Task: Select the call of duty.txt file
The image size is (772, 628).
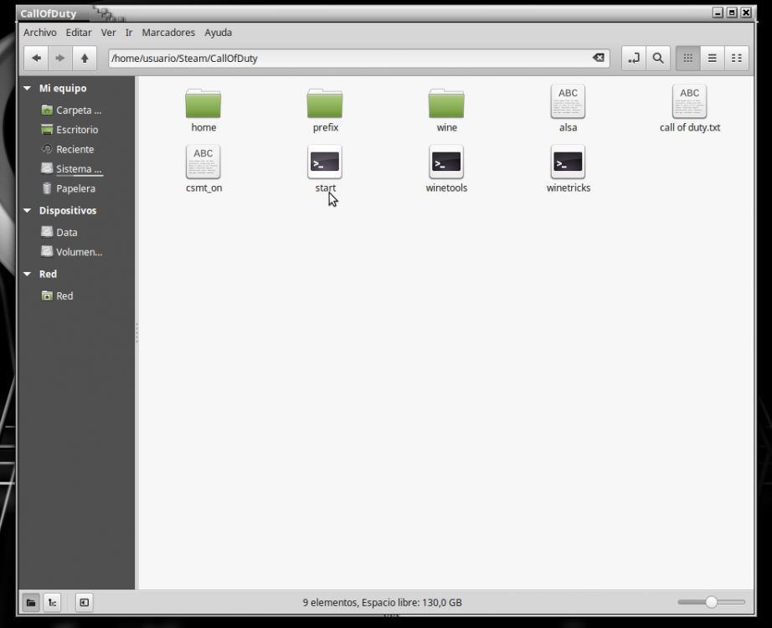Action: click(690, 108)
